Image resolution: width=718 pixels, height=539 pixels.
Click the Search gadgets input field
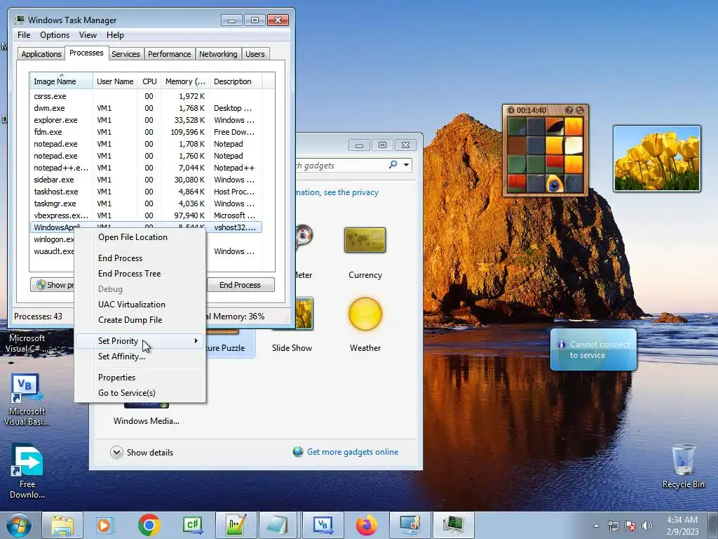coord(341,165)
